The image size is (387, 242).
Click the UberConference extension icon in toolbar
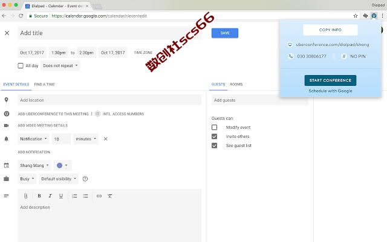pyautogui.click(x=374, y=16)
